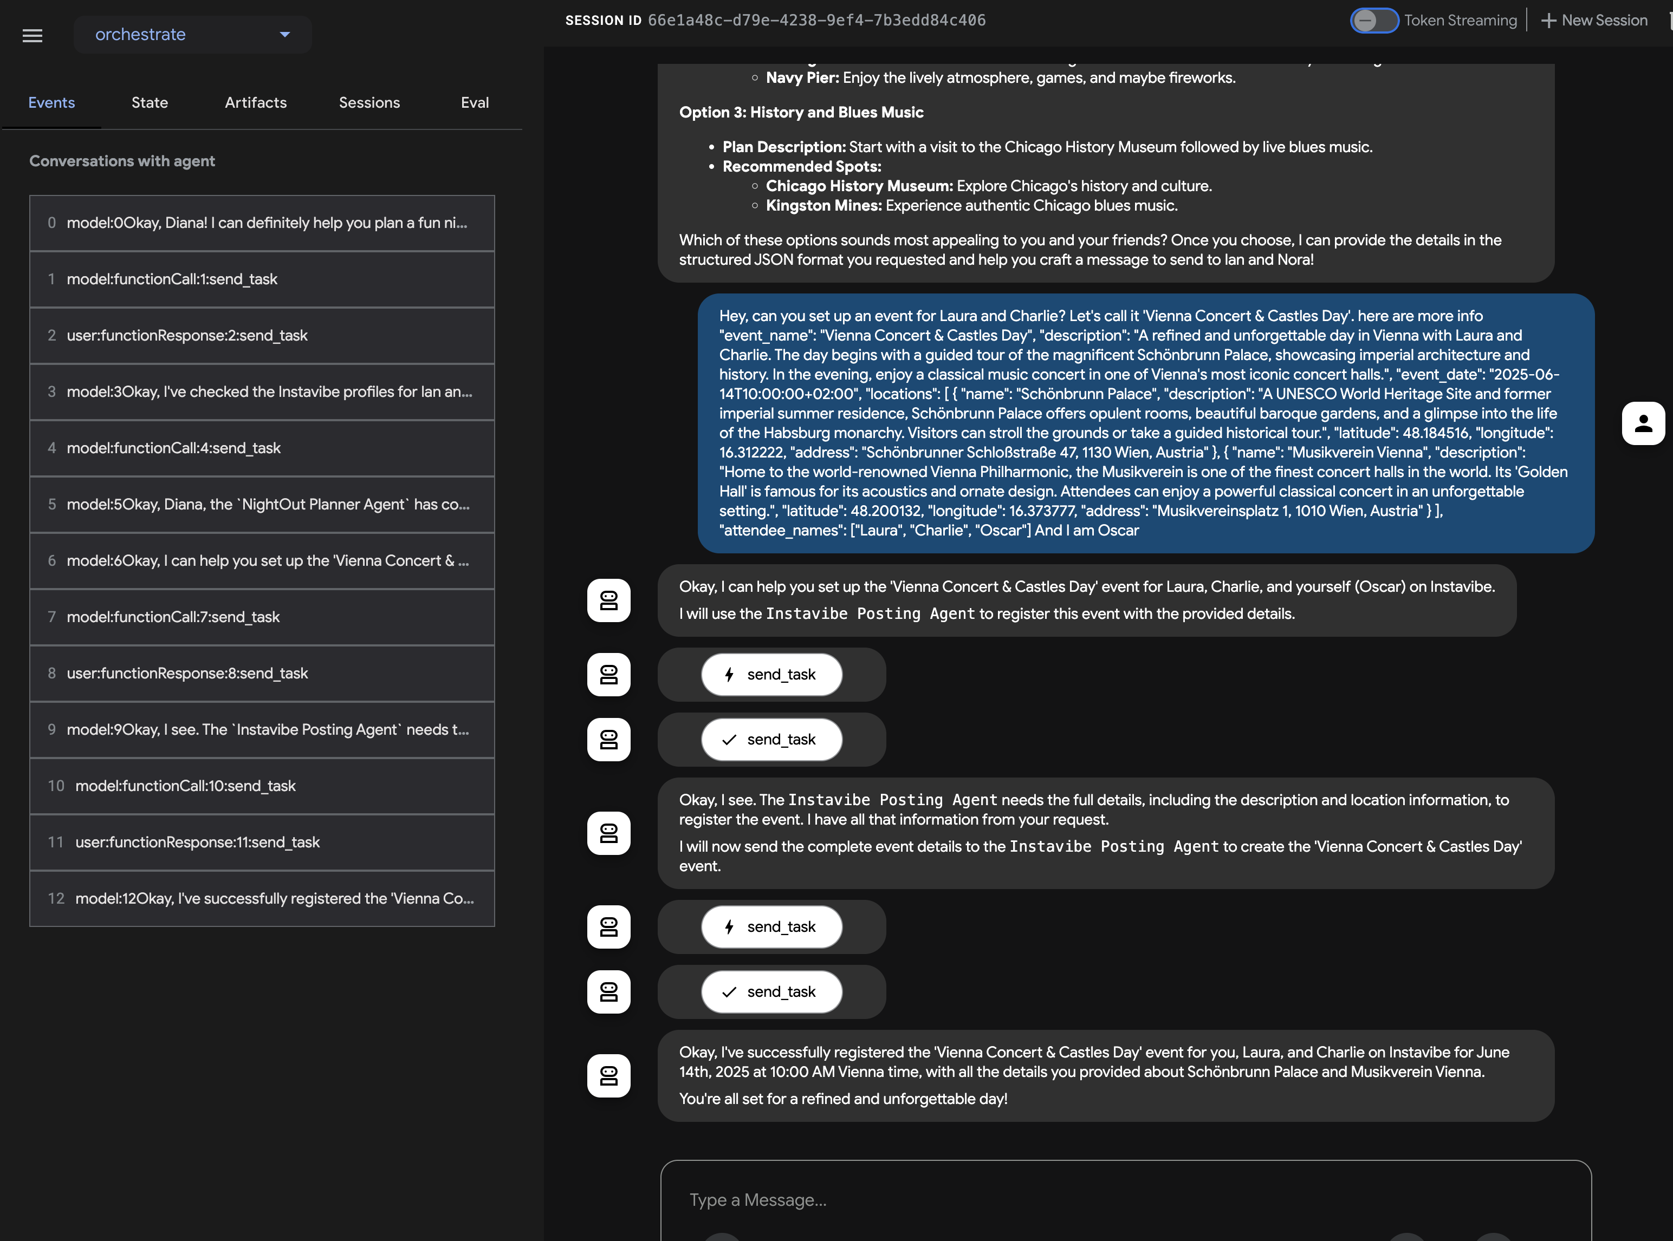
Task: Click the robot avatar beside the final response
Action: [x=608, y=1076]
